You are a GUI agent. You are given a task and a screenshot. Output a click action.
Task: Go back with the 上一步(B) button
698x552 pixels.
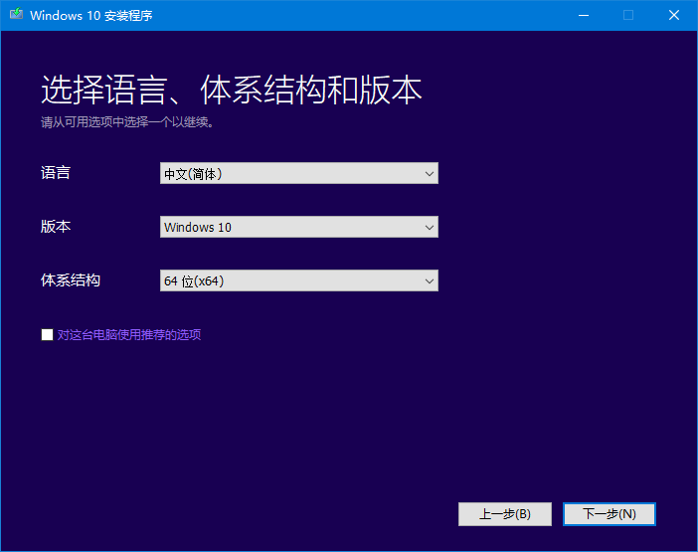tap(504, 514)
